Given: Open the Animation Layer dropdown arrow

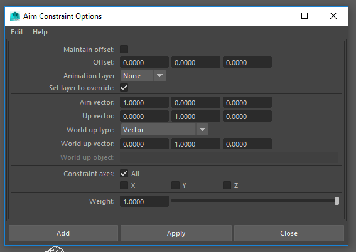Looking at the screenshot, I should click(159, 76).
